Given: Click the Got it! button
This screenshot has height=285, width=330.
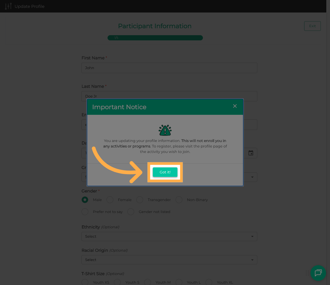Looking at the screenshot, I should 165,172.
